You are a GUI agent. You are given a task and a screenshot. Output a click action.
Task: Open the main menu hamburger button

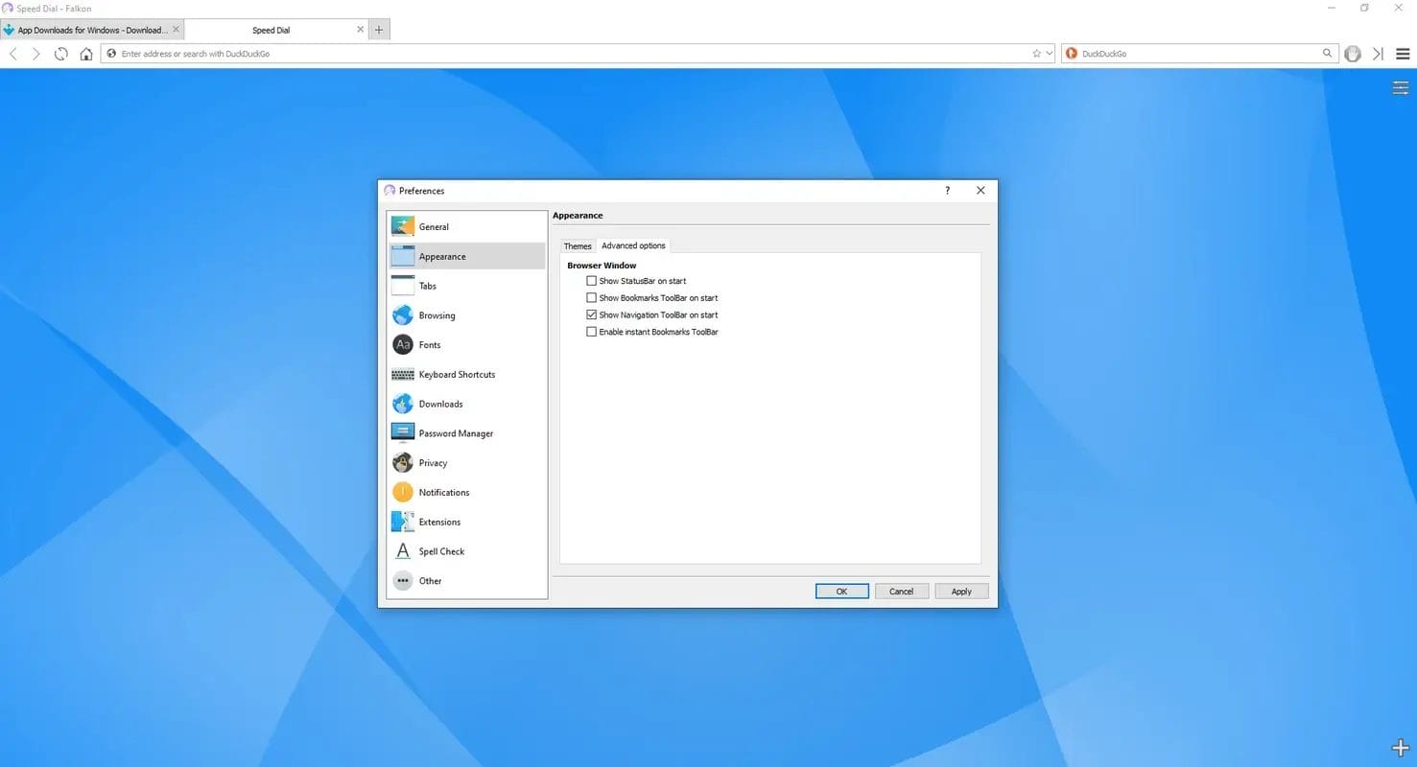pyautogui.click(x=1401, y=54)
